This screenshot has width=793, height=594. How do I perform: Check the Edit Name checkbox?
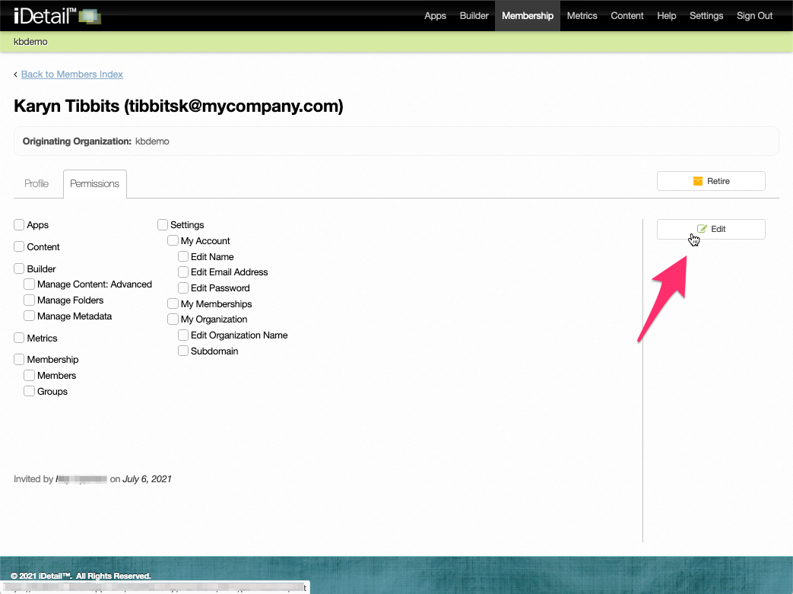tap(183, 256)
